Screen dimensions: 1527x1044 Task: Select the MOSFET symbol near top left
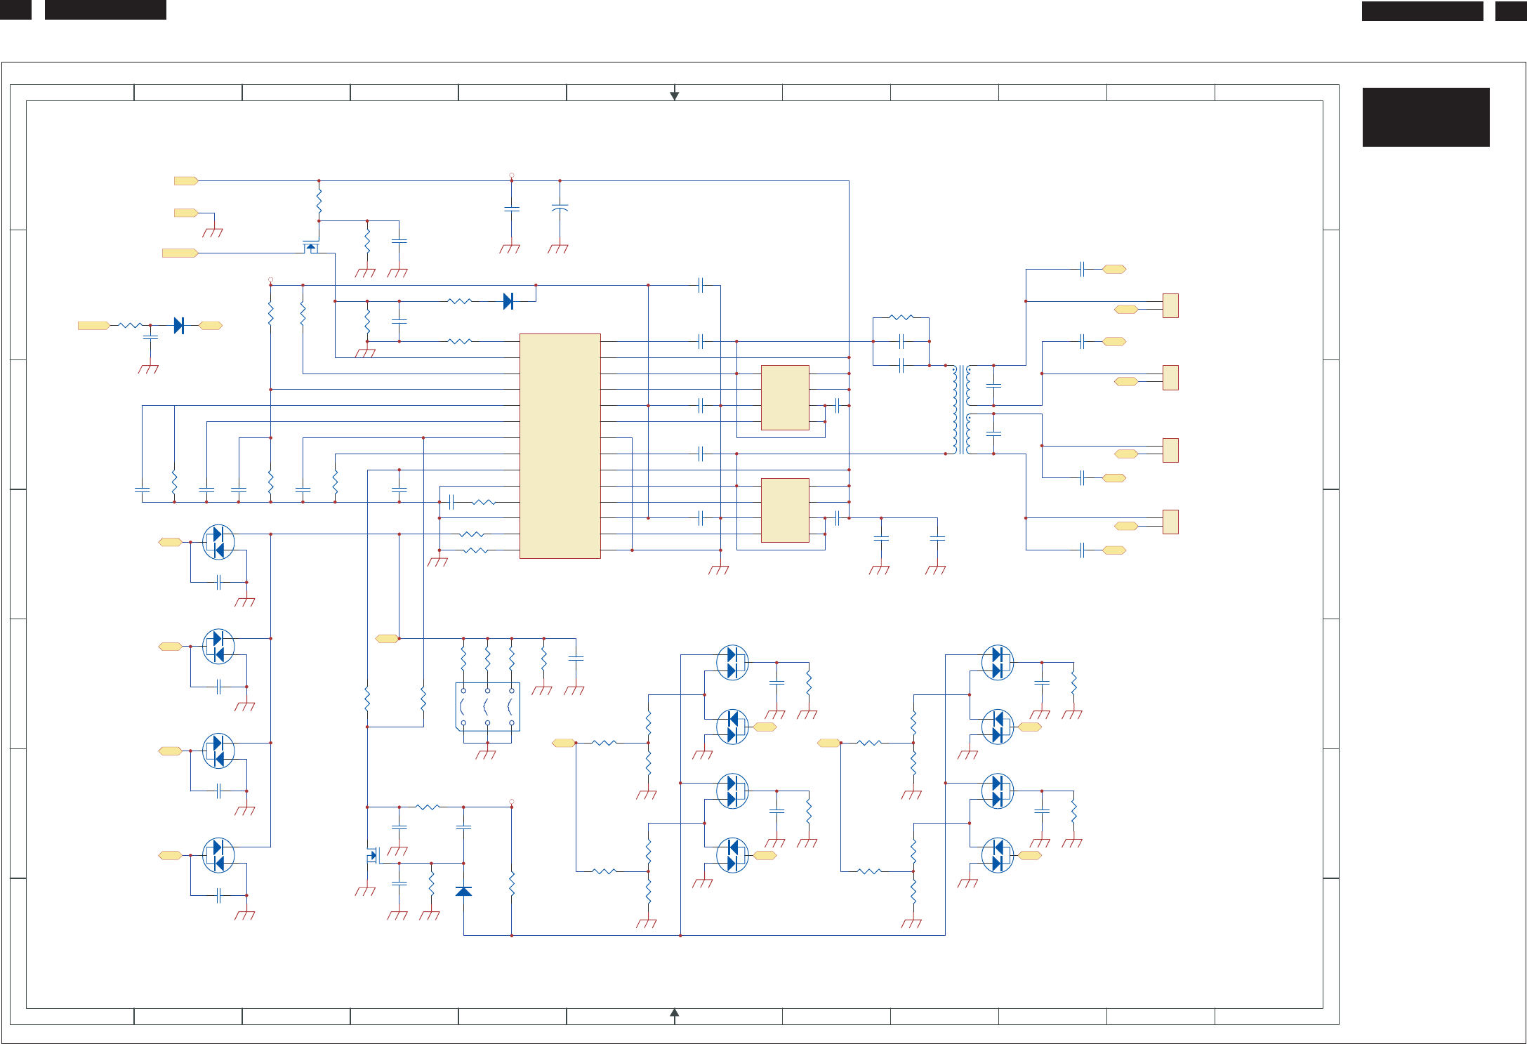coord(310,247)
